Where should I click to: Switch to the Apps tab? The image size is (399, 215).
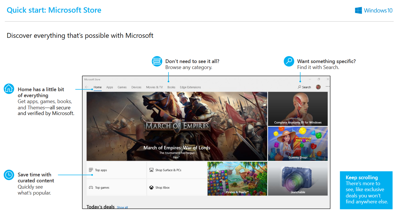pyautogui.click(x=110, y=87)
